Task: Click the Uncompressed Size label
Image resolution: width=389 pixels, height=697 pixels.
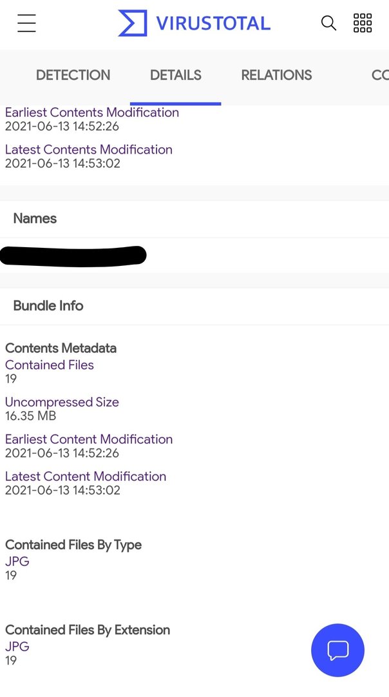Action: point(62,402)
